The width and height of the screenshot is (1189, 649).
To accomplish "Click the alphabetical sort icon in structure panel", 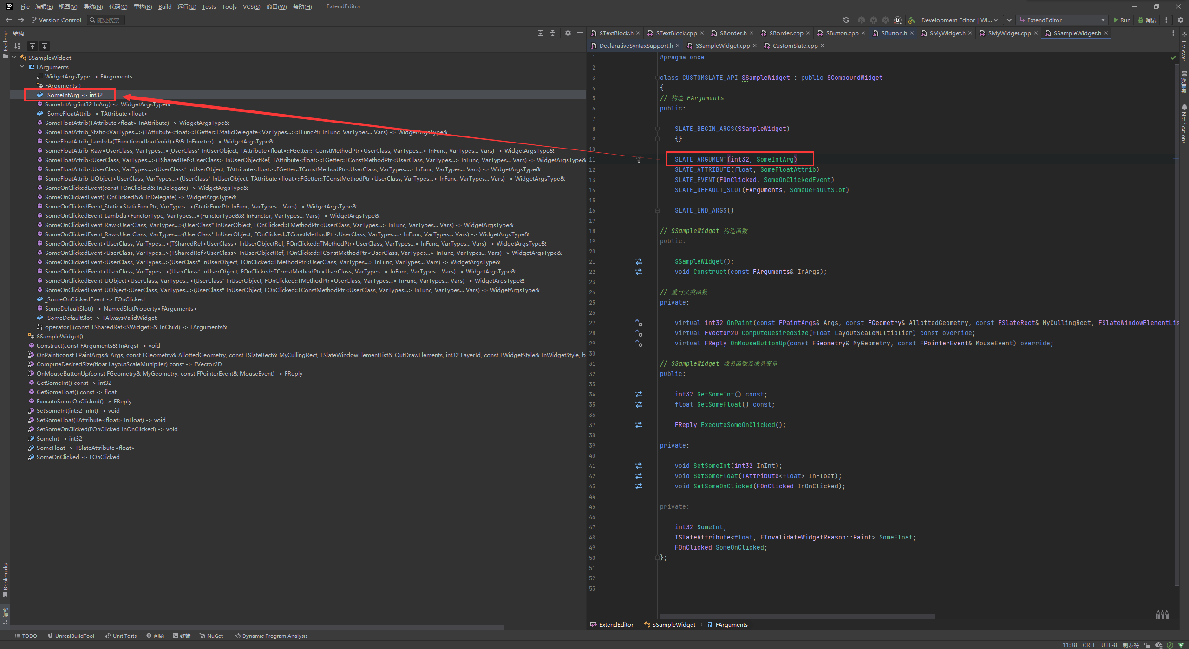I will pyautogui.click(x=17, y=46).
